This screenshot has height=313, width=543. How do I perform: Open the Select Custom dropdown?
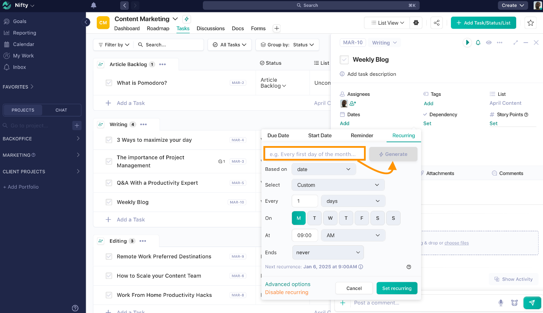pos(338,185)
